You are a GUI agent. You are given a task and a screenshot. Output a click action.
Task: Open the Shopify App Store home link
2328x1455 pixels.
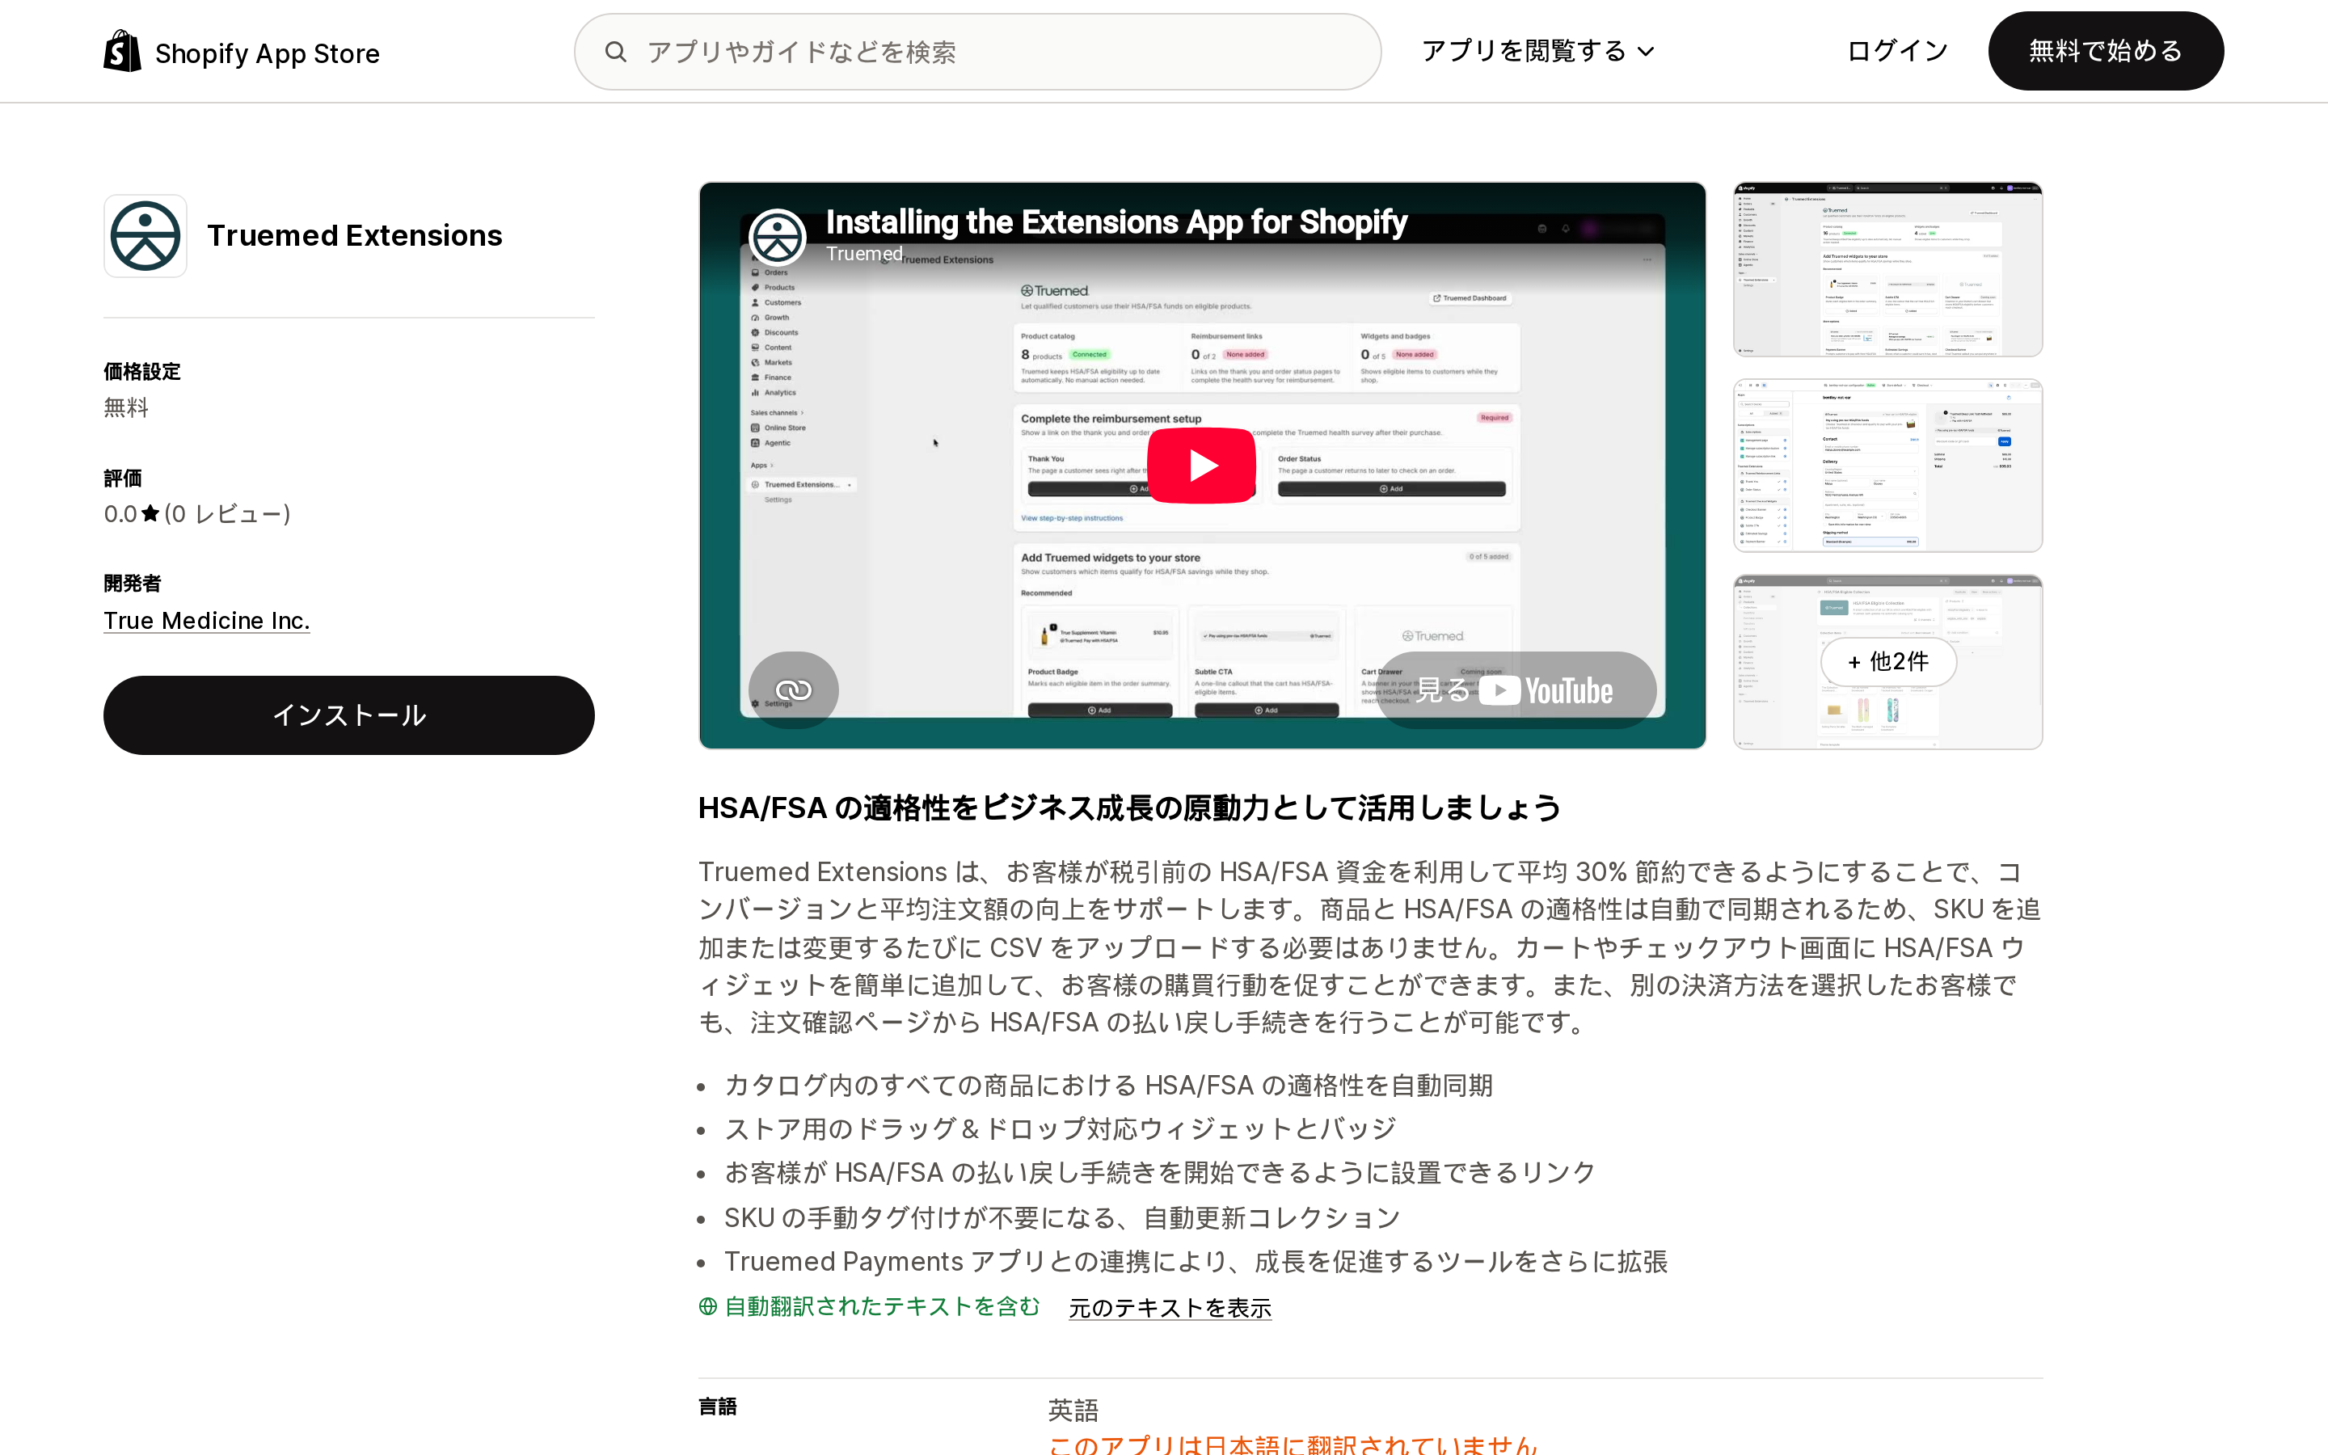pos(242,52)
